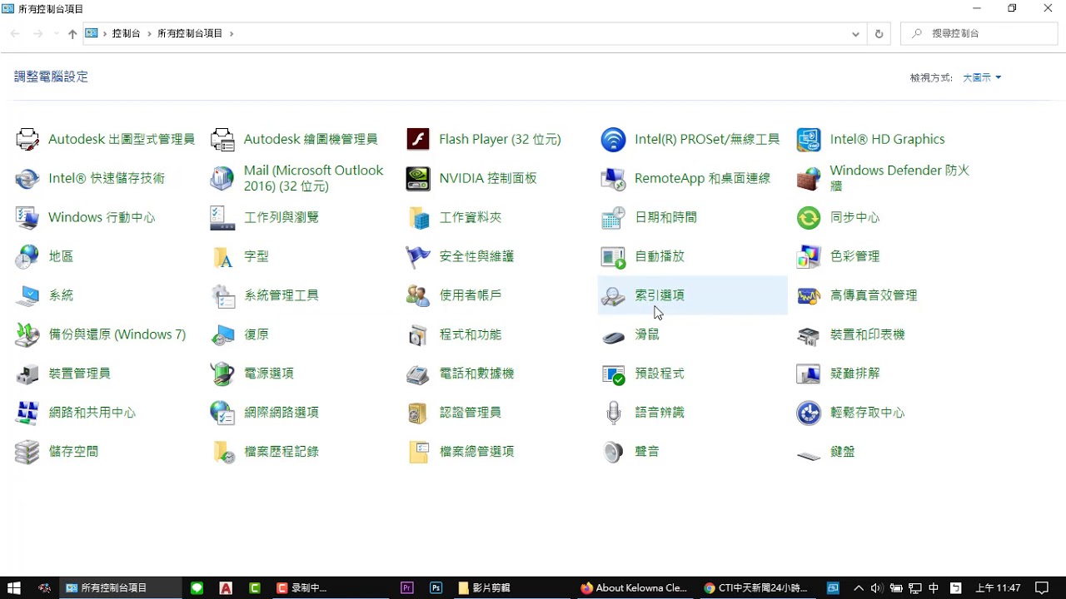
Task: Open the Mail (Microsoft Outlook 2016) icon
Action: [x=222, y=178]
